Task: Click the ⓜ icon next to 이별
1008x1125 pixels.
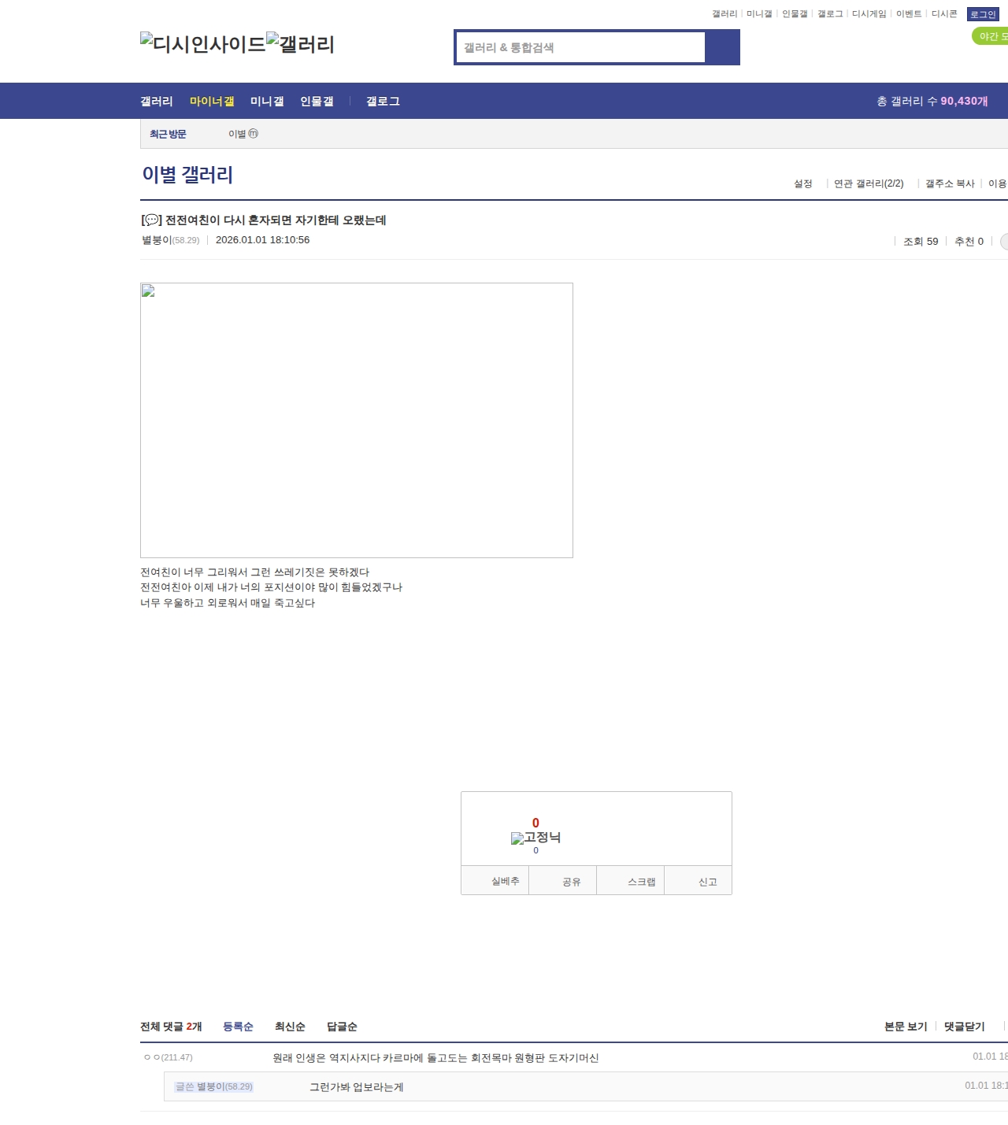Action: point(254,134)
